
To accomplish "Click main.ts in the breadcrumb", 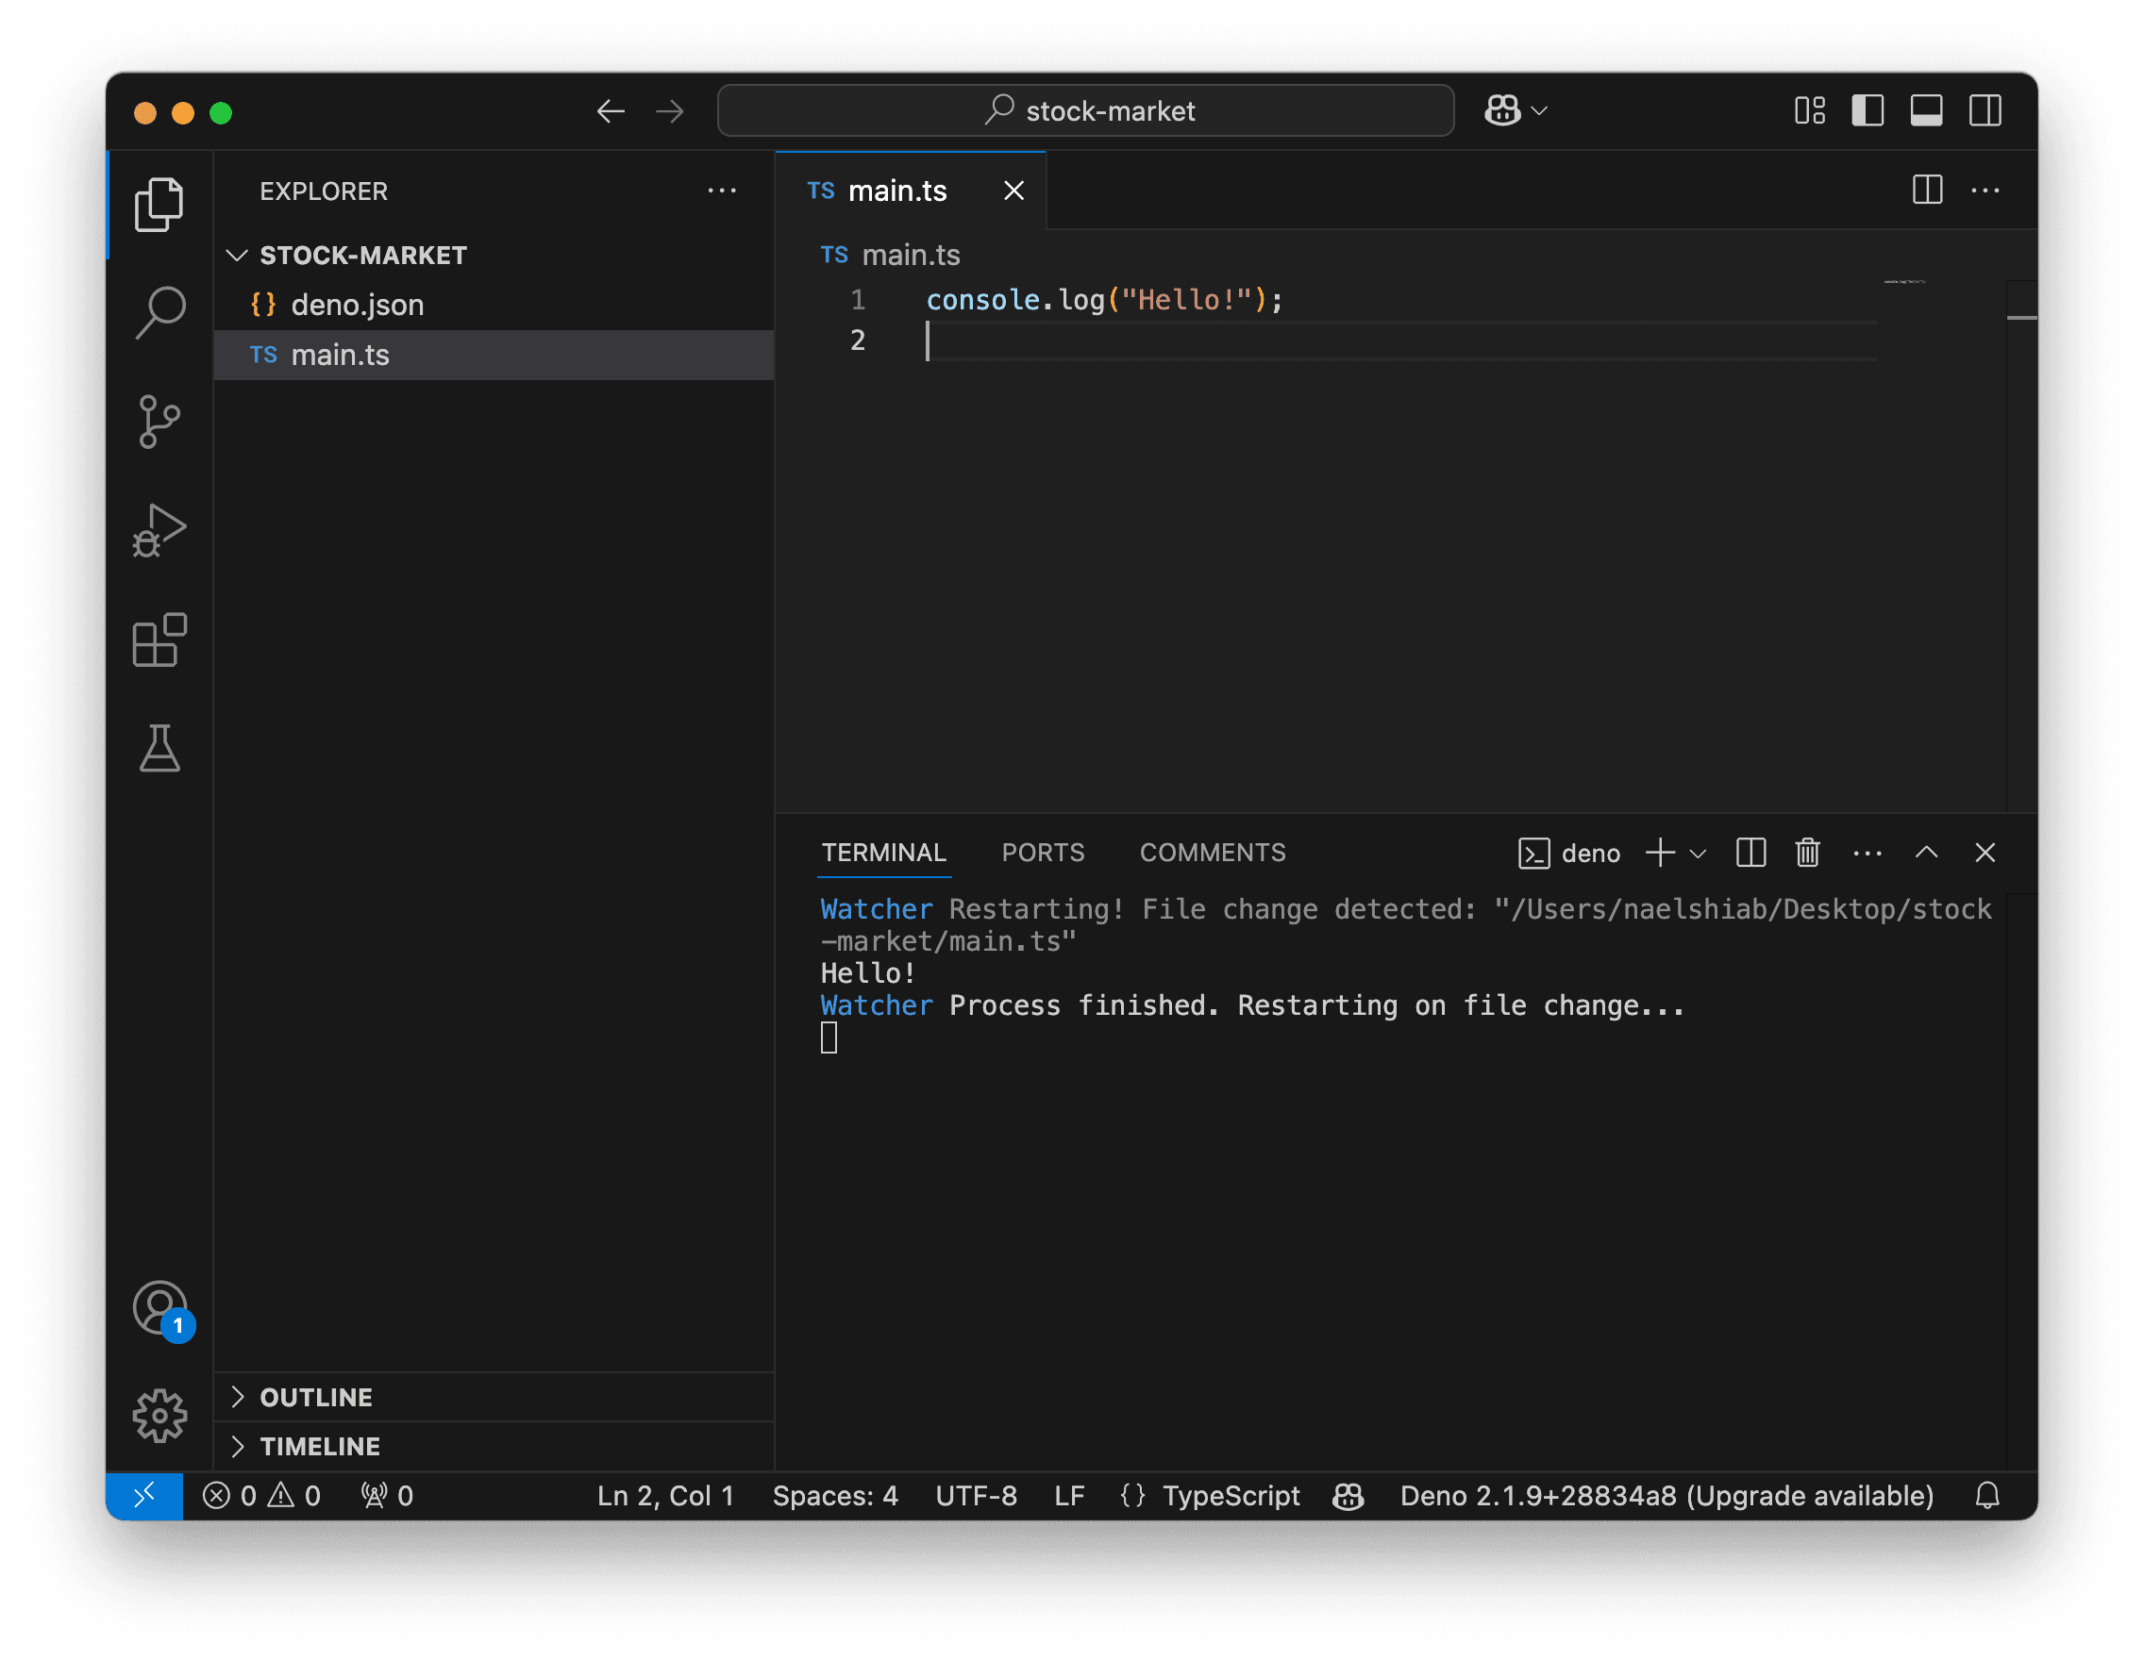I will pyautogui.click(x=910, y=255).
